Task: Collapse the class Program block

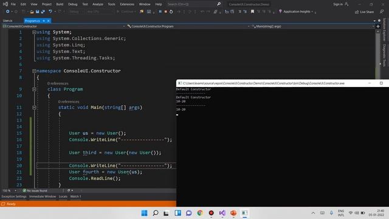Action: 34,89
